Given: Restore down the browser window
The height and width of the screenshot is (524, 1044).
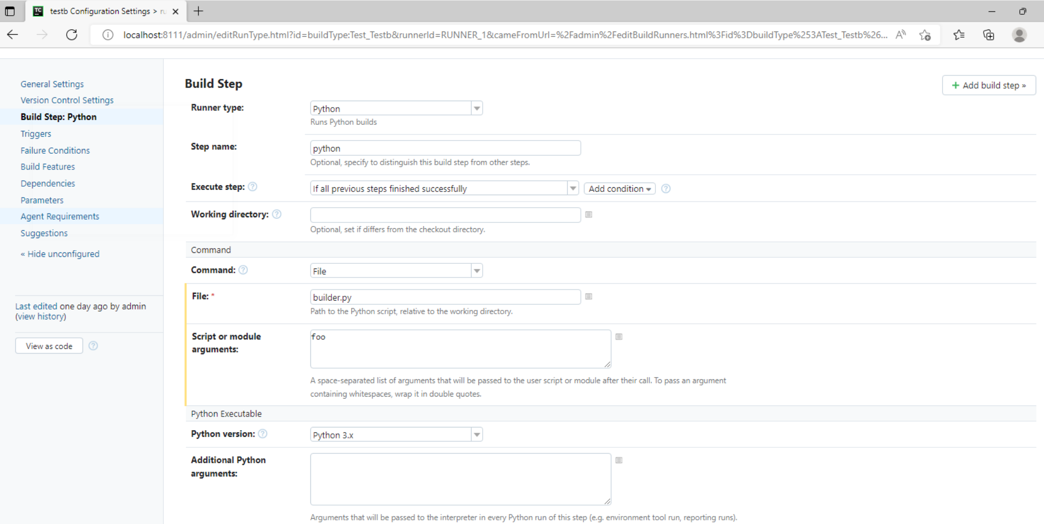Looking at the screenshot, I should click(1022, 11).
